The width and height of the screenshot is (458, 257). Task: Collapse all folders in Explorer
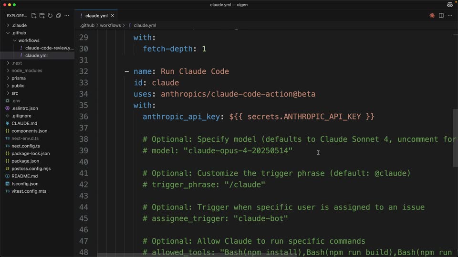pyautogui.click(x=58, y=15)
